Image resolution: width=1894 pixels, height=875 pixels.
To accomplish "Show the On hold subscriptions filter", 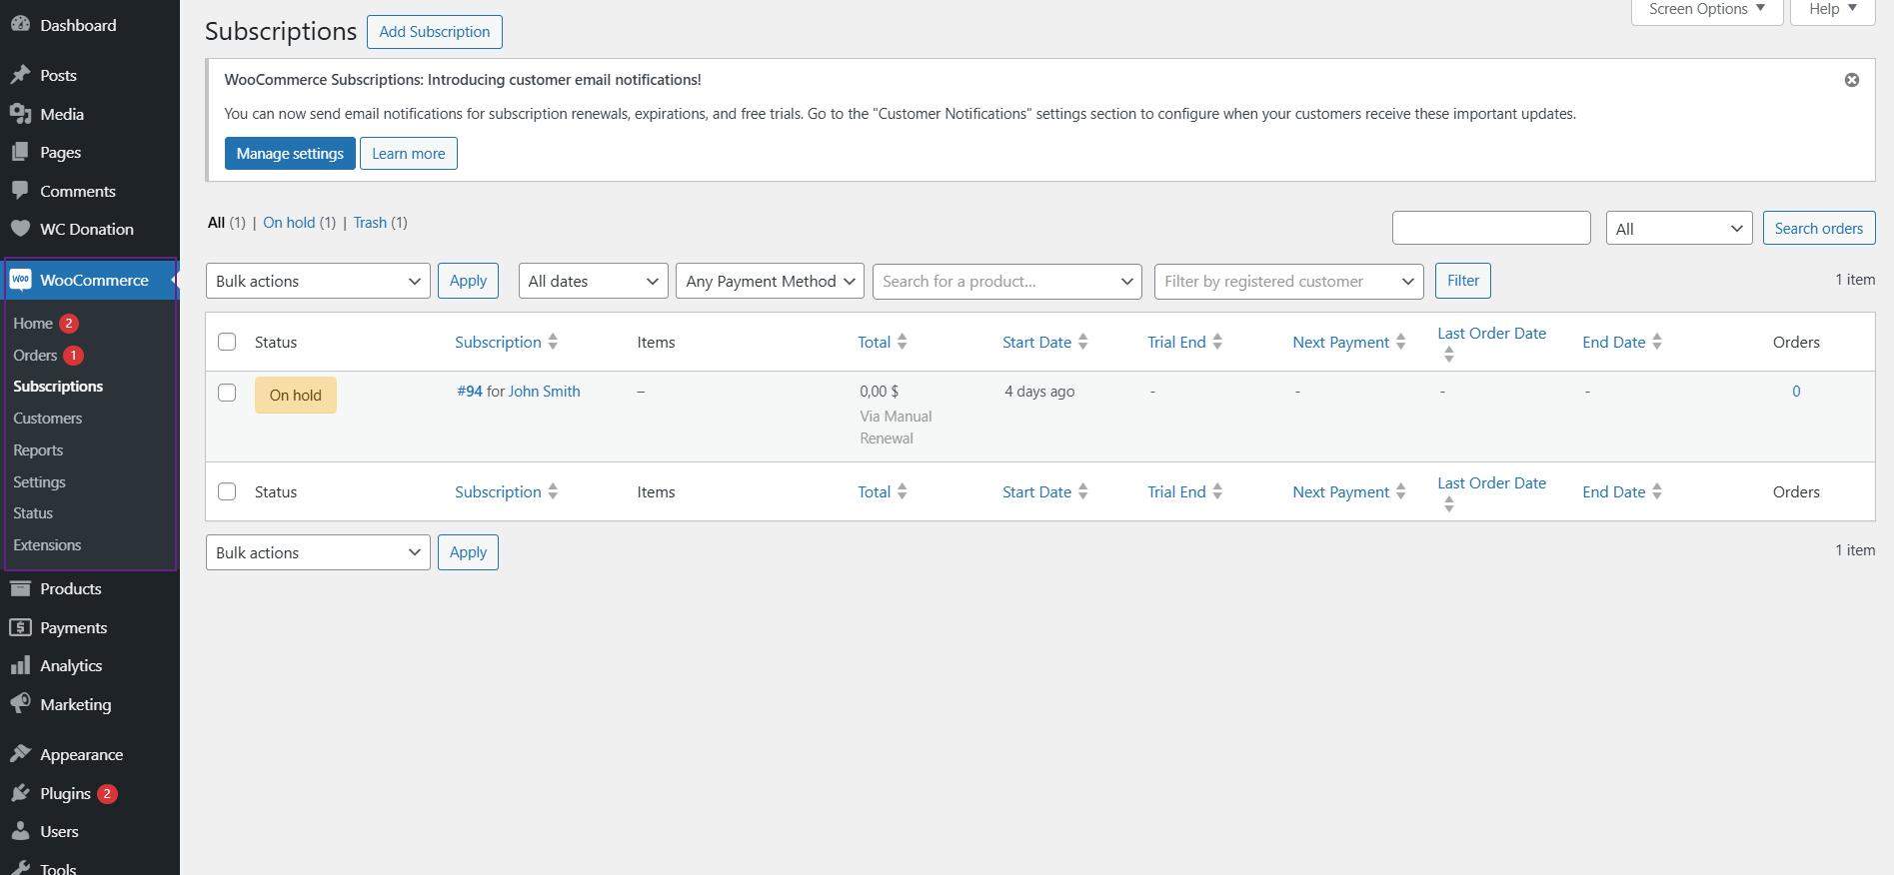I will coord(289,223).
